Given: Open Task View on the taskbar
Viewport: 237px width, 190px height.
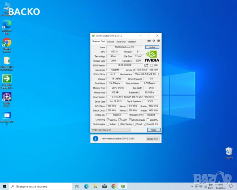Looking at the screenshot, I should (x=77, y=186).
